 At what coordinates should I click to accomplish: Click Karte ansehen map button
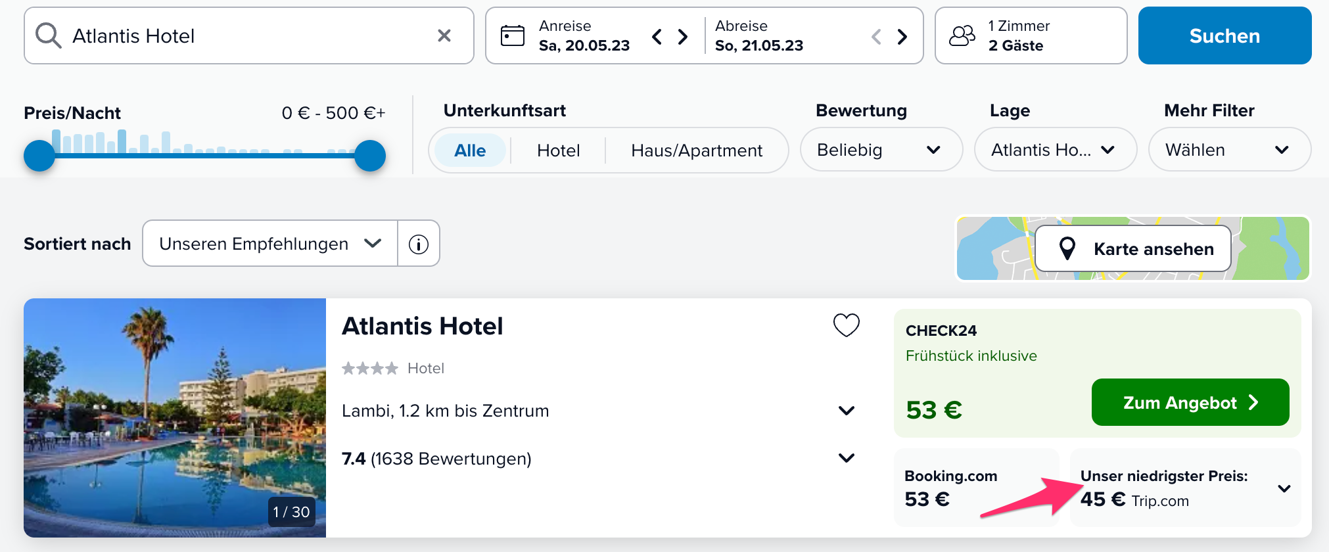click(1133, 249)
